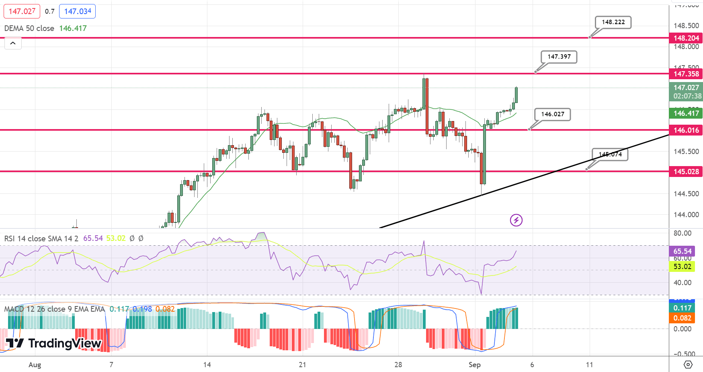Viewport: 703px width, 372px height.
Task: Click the red sell price 147.027 button
Action: pyautogui.click(x=22, y=11)
